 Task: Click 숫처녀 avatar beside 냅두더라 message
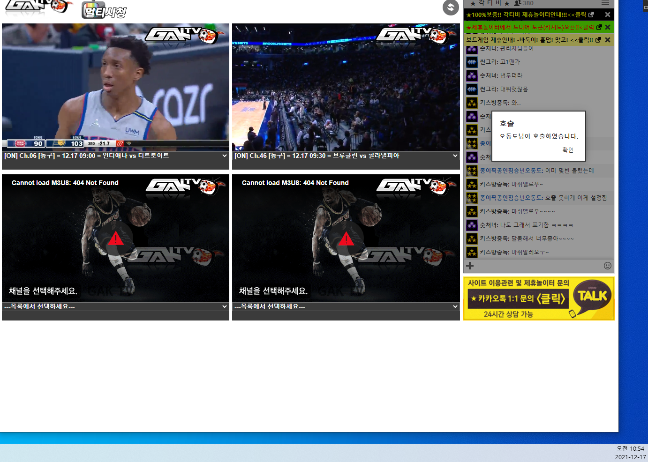472,75
